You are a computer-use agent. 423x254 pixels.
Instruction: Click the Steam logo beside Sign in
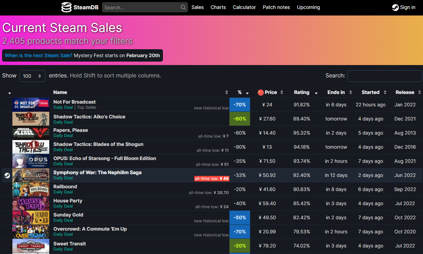[395, 7]
